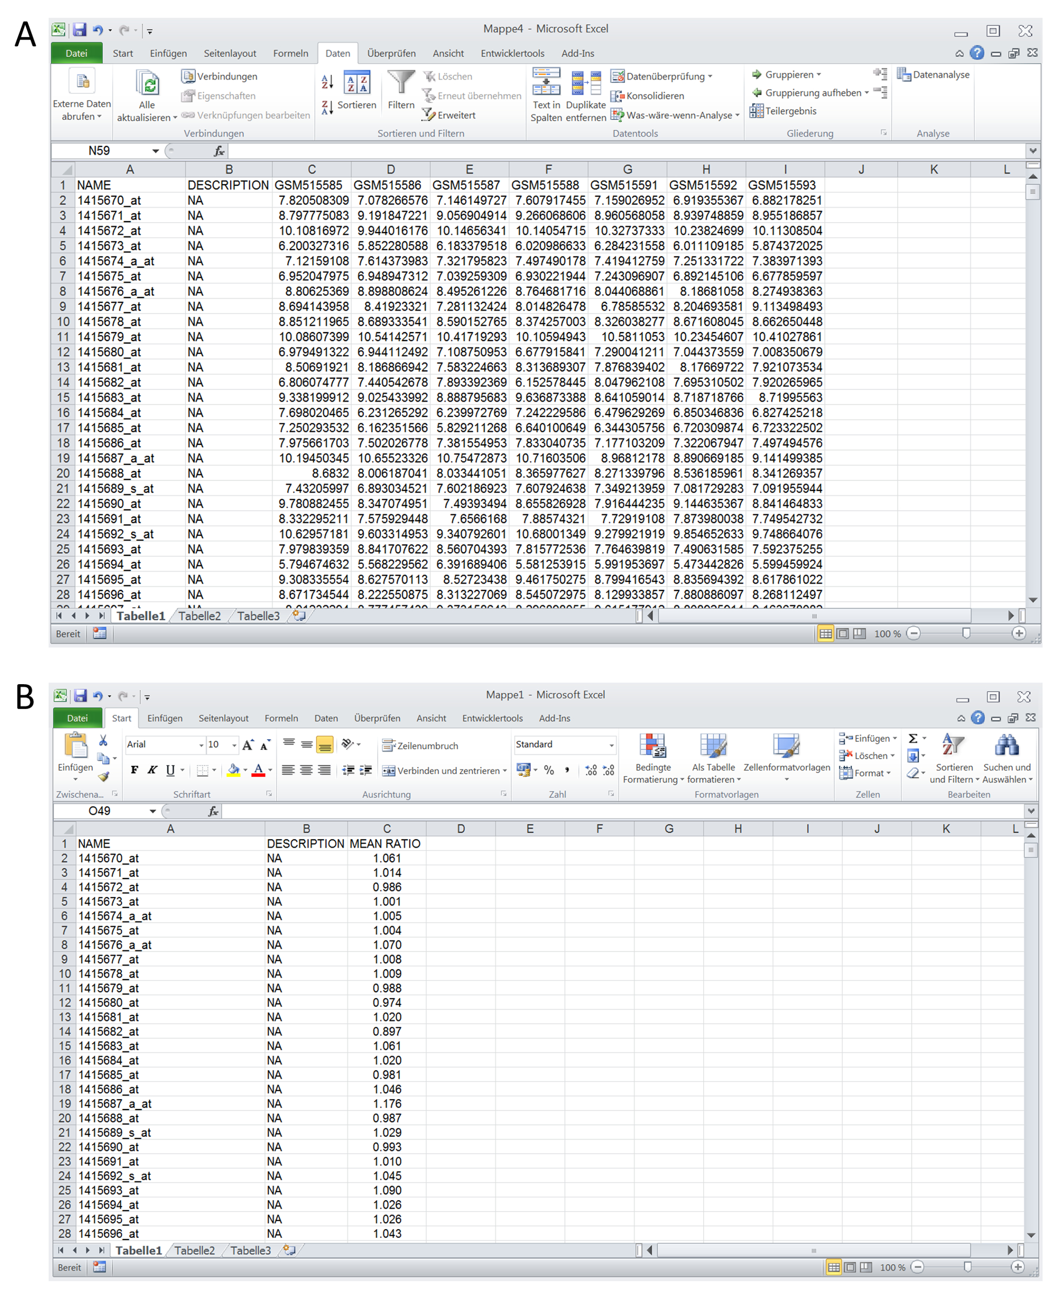Open the Arial font name dropdown
Image resolution: width=1048 pixels, height=1294 pixels.
(201, 745)
